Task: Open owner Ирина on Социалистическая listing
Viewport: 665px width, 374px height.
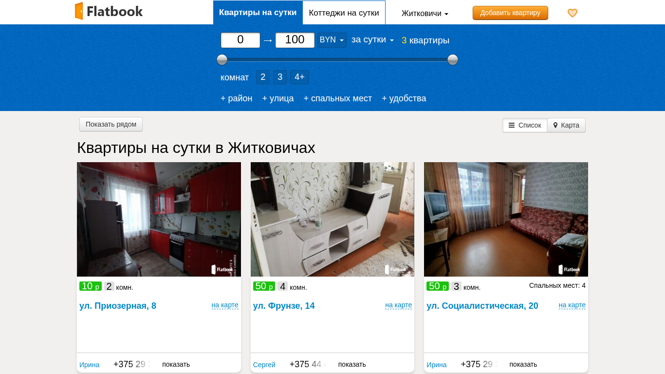Action: 437,365
